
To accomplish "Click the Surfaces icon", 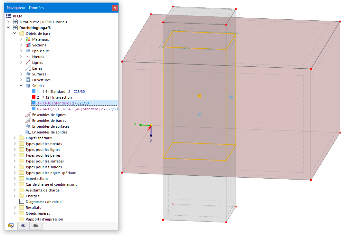I will [x=28, y=74].
